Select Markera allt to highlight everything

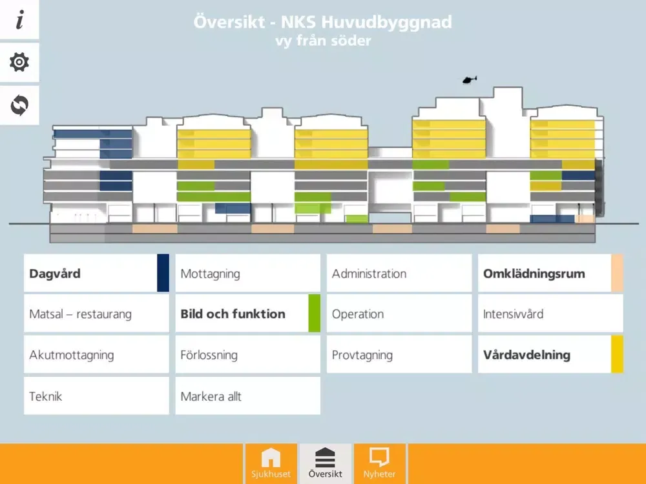247,396
